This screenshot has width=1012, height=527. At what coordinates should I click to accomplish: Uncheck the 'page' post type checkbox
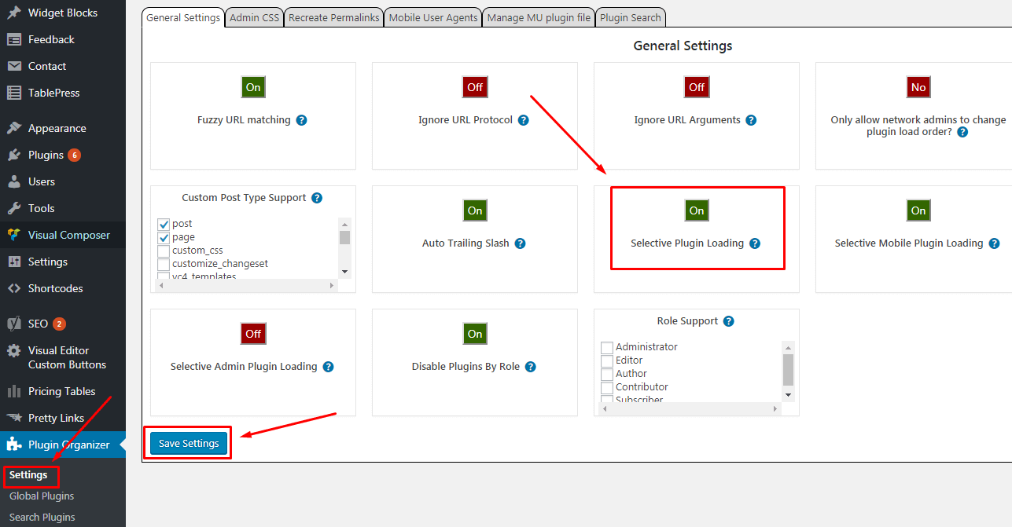(164, 237)
